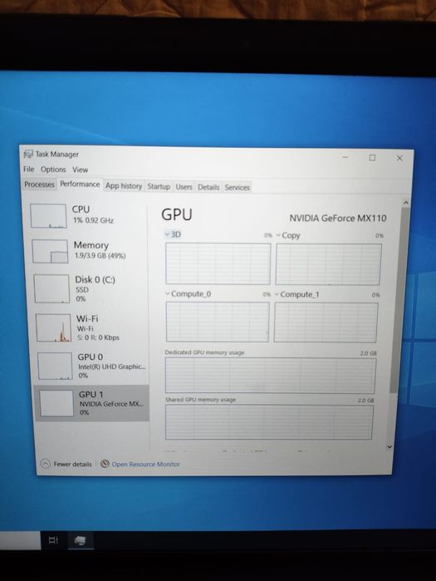Select CPU in the performance sidebar

[88, 215]
